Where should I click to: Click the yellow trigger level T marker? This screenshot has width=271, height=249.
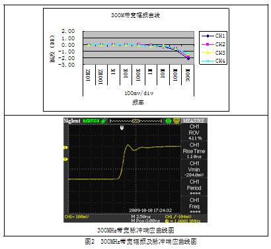(65, 159)
